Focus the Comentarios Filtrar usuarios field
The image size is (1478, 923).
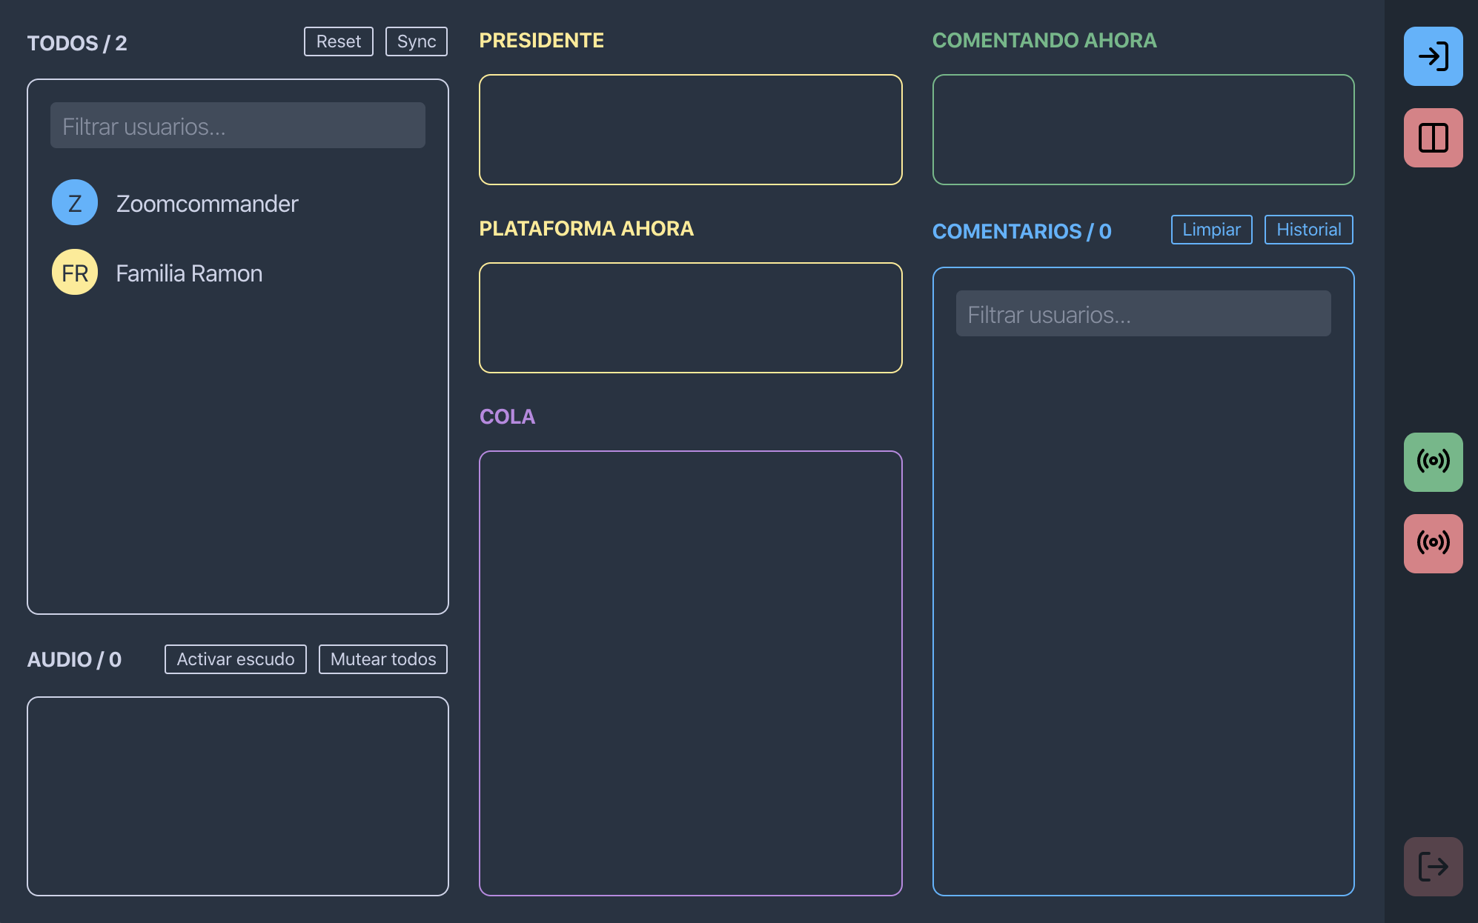(x=1142, y=314)
